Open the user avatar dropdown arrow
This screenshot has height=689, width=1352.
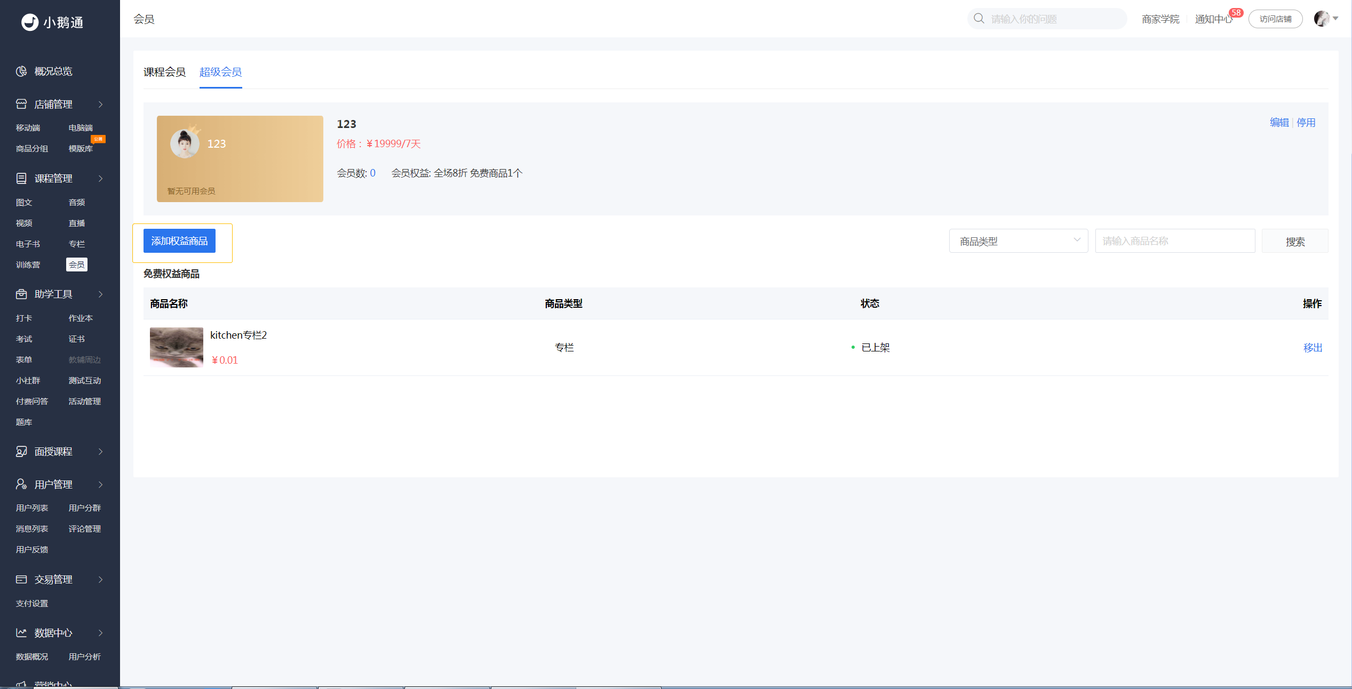[1335, 19]
